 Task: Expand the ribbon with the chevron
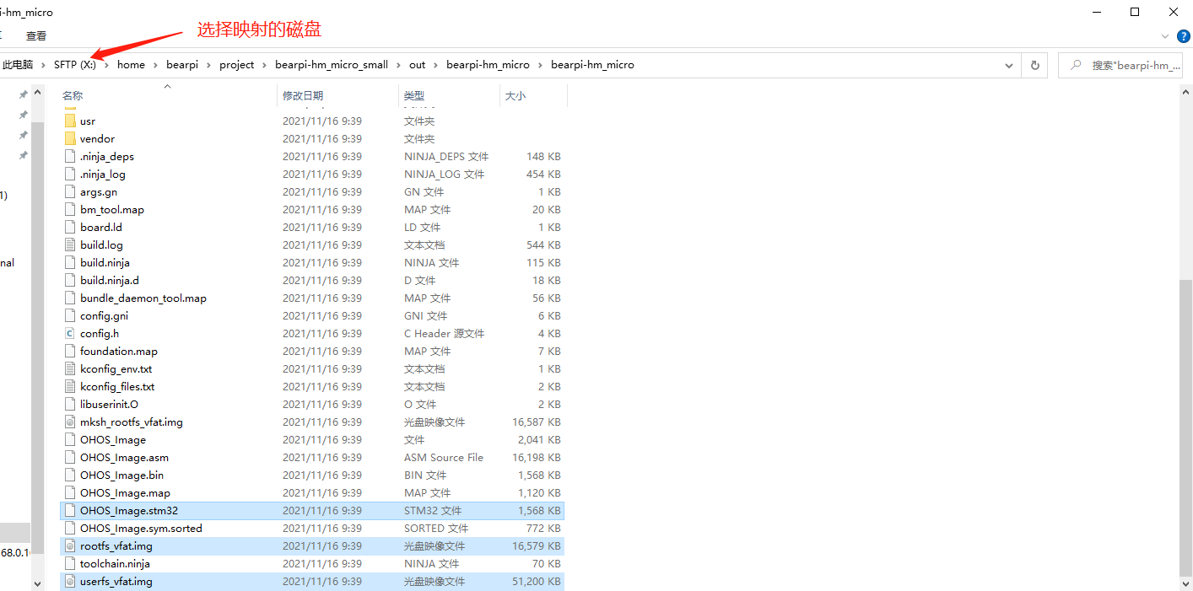click(1164, 36)
